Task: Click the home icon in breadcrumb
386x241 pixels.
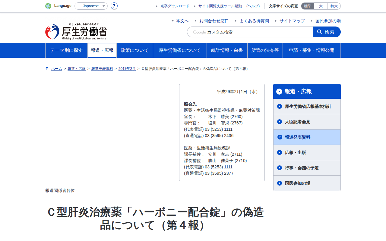Action: pos(47,68)
